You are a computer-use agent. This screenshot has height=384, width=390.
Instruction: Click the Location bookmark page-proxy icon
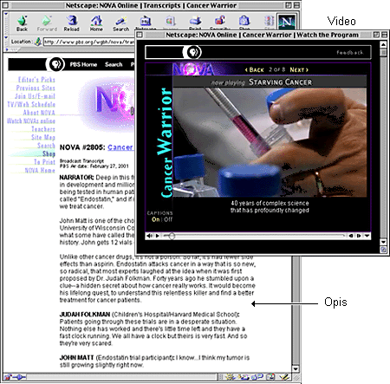37,42
